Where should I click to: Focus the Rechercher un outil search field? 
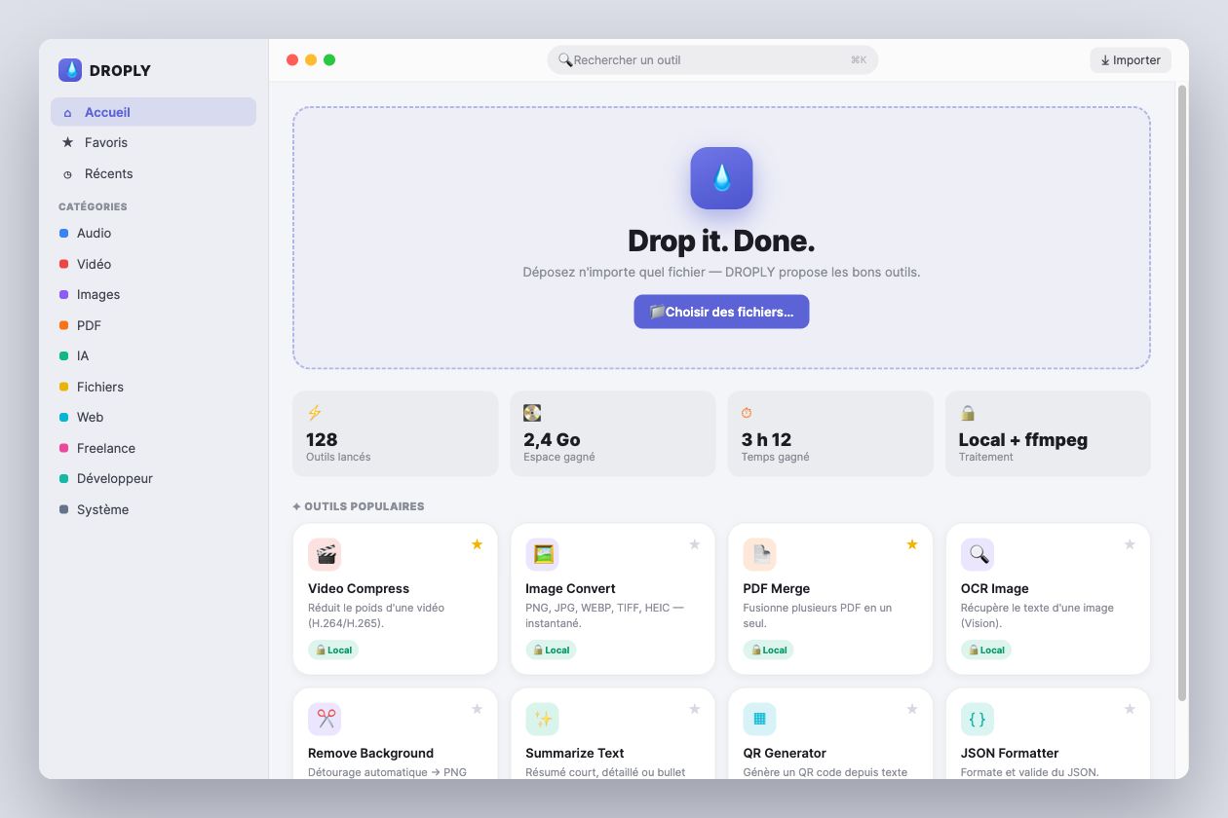click(712, 60)
